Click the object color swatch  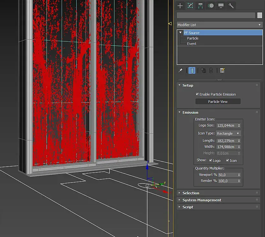point(259,15)
